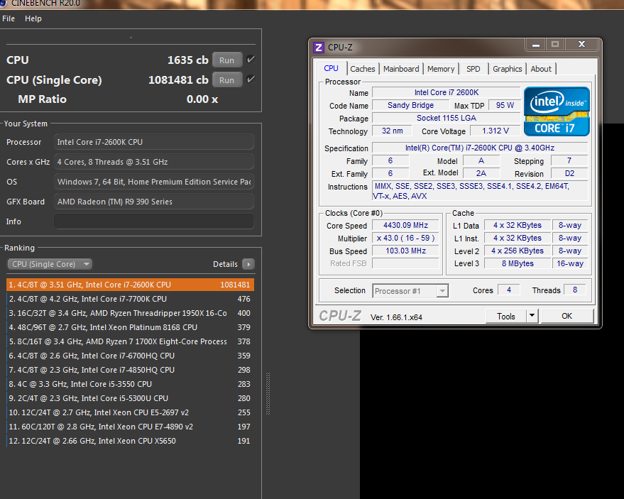Image resolution: width=624 pixels, height=499 pixels.
Task: Click the Level 3 cache value 8 MBytes
Action: (518, 263)
